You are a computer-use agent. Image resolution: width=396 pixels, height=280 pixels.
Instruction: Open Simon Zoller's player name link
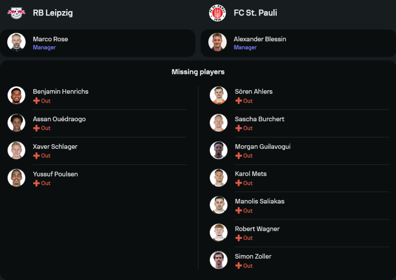[253, 256]
